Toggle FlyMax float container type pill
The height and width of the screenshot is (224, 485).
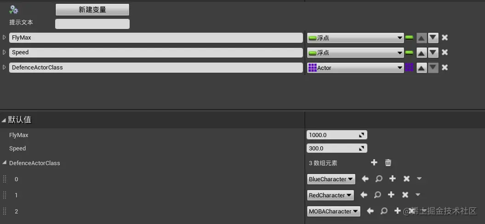pyautogui.click(x=409, y=38)
